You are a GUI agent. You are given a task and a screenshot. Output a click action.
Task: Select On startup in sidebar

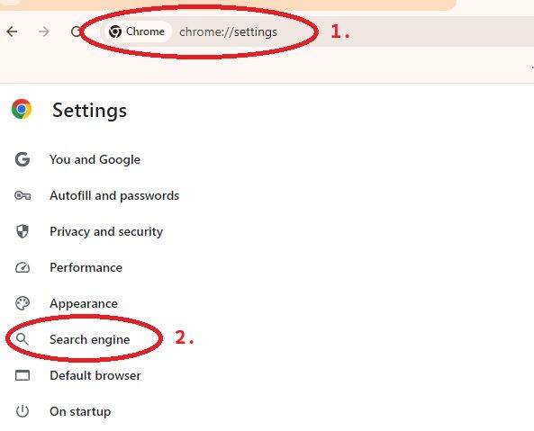coord(80,411)
